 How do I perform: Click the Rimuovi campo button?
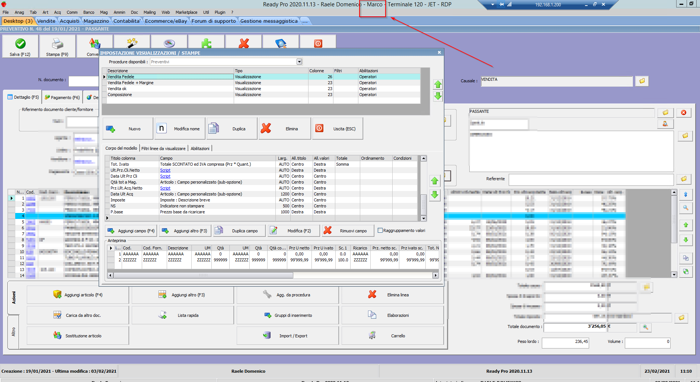coord(348,231)
